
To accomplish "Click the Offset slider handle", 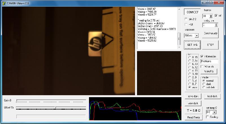I will [x=55, y=108].
